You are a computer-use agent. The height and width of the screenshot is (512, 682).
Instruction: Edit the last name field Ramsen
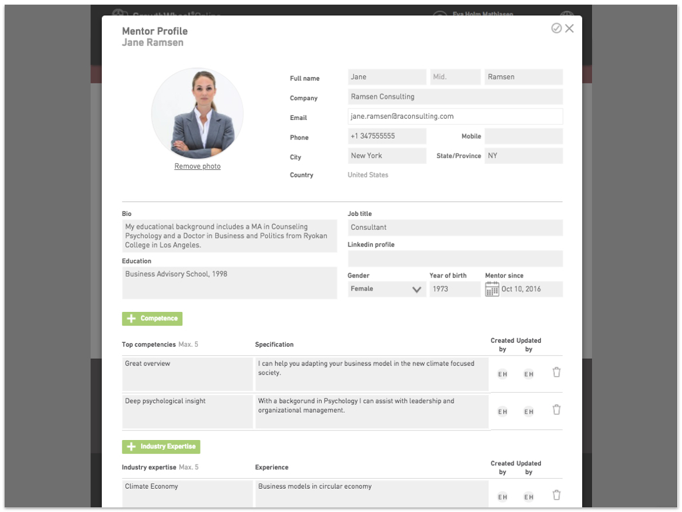pos(523,77)
